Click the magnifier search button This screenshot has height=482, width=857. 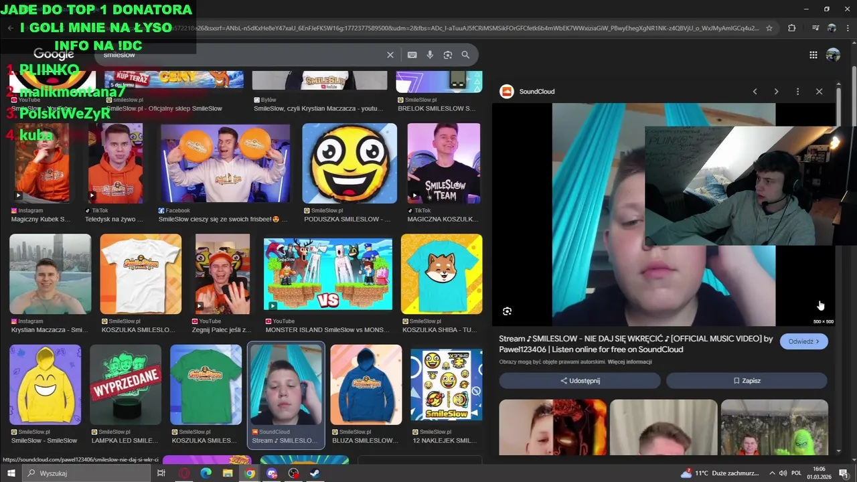click(465, 55)
